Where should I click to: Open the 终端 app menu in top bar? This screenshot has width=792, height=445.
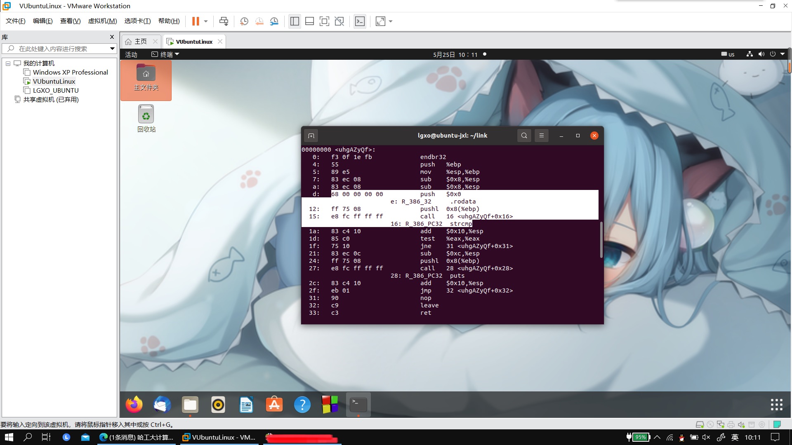(165, 54)
